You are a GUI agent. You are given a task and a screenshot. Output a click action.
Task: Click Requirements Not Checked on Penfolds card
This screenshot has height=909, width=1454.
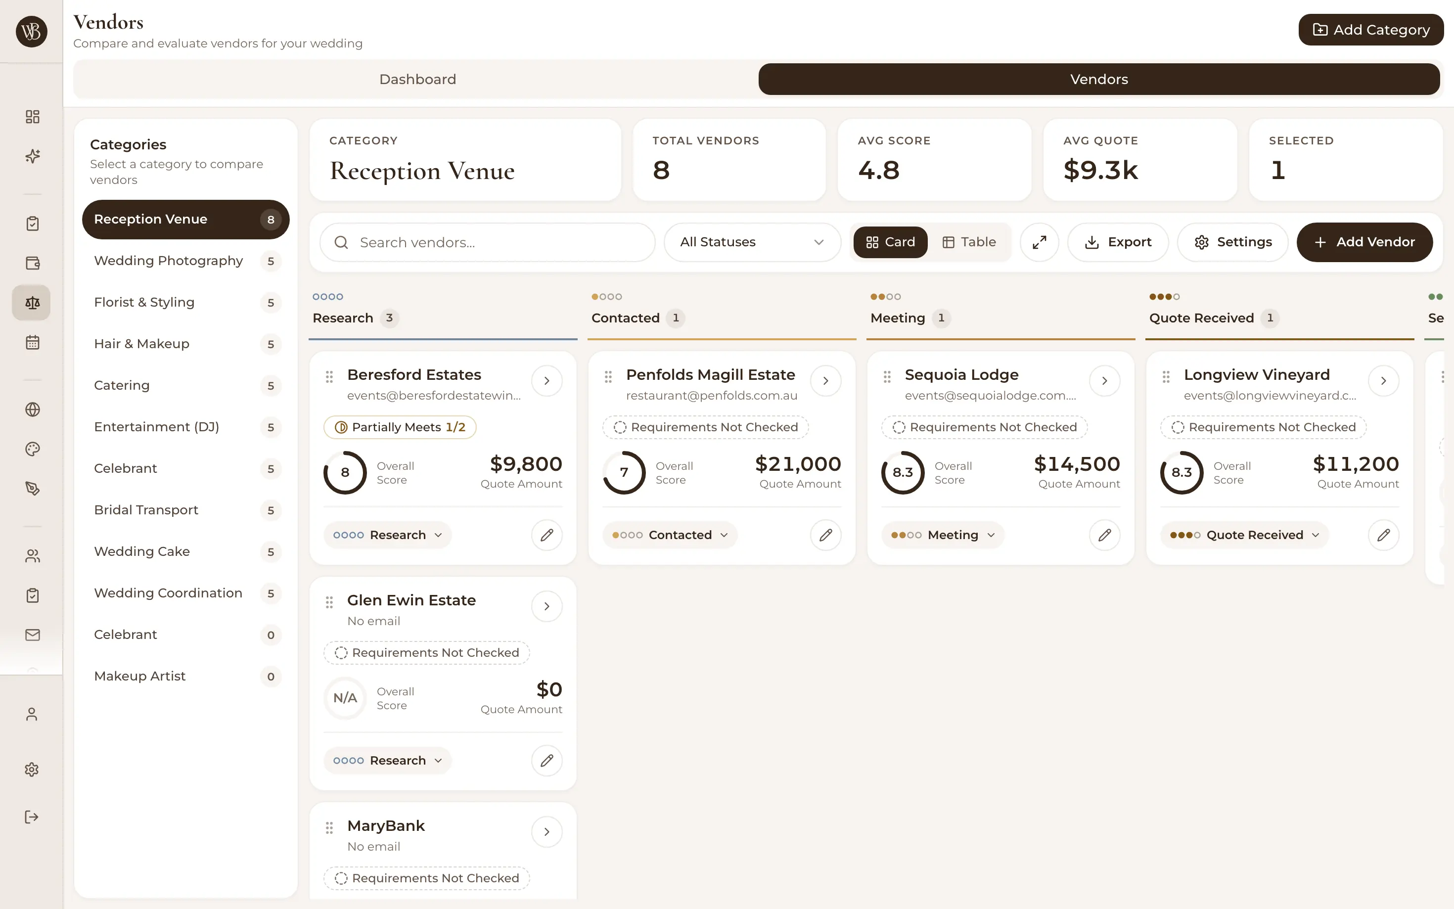tap(706, 427)
